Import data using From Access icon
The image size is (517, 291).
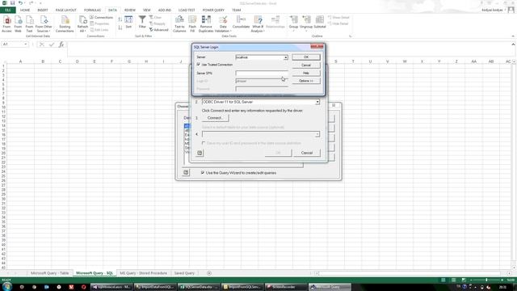(x=6, y=24)
